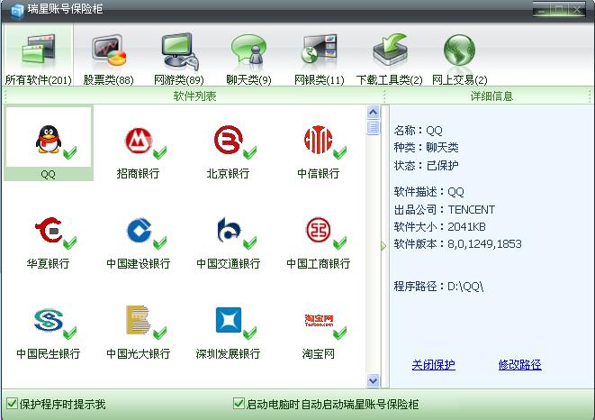The width and height of the screenshot is (595, 420).
Task: Select the 淘宝网 logo icon
Action: coord(319,320)
